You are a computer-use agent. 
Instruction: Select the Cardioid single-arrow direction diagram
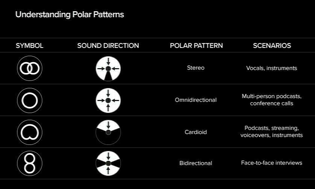(x=108, y=132)
